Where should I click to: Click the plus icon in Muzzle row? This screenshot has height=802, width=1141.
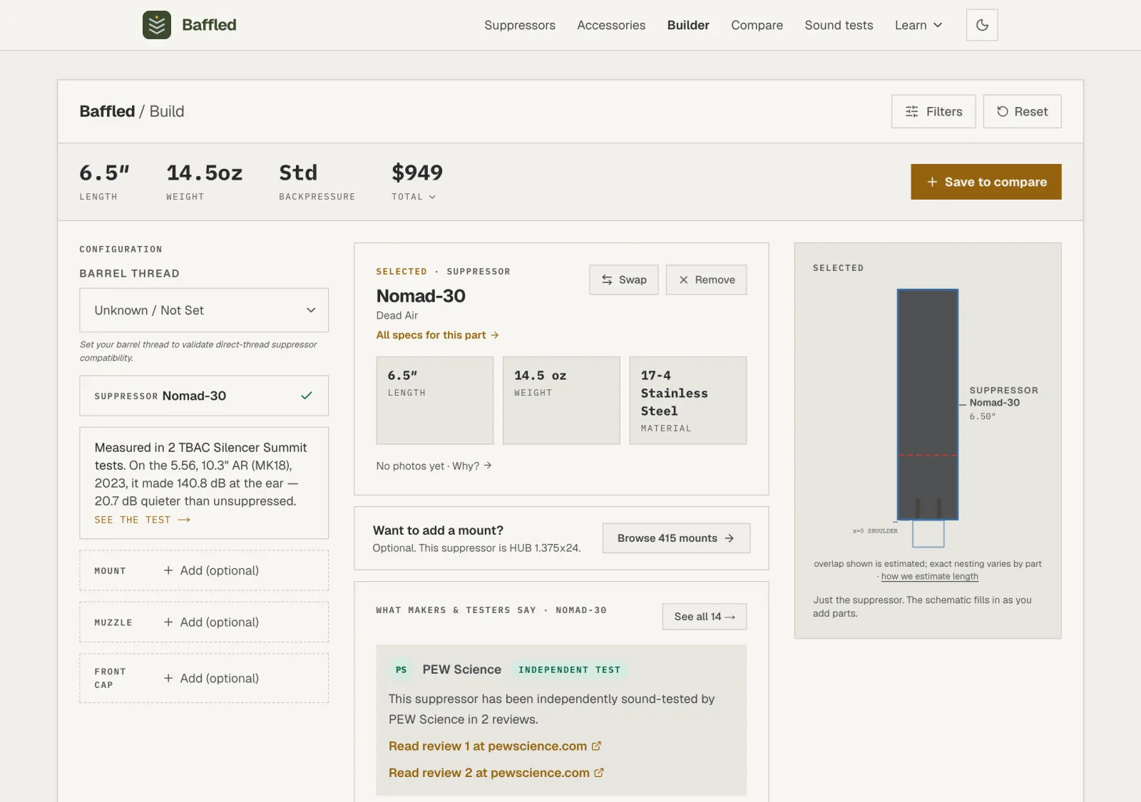coord(168,622)
